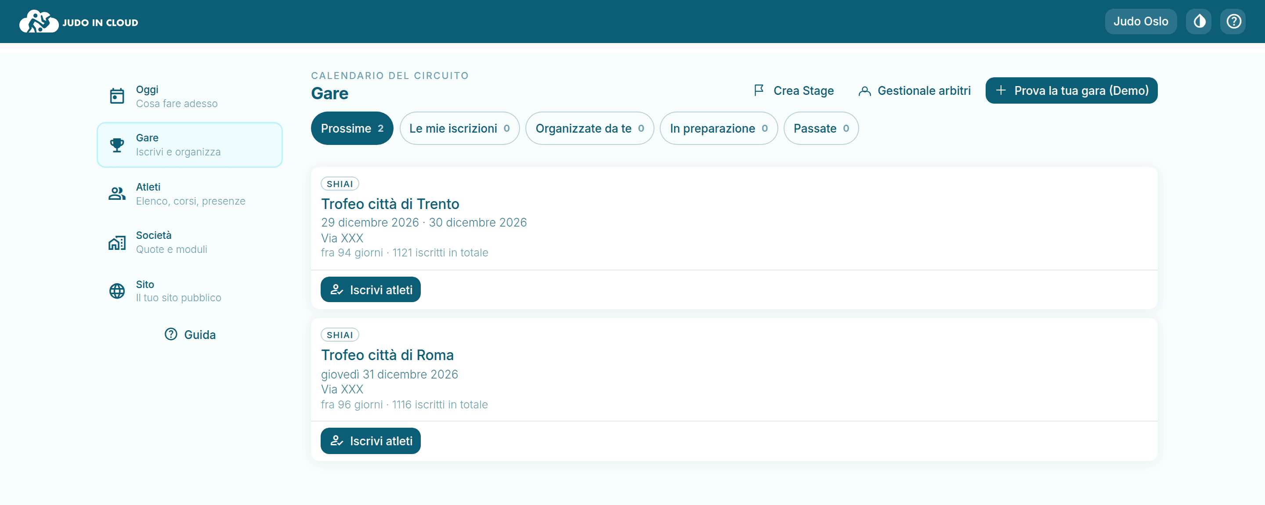Click the "29 dicembre 2026 · 30 dicembre 2026" date

424,222
